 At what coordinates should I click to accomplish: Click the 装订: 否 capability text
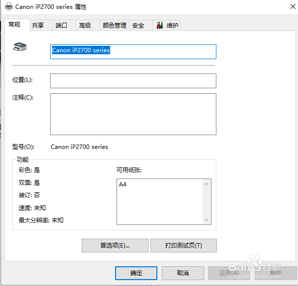30,195
